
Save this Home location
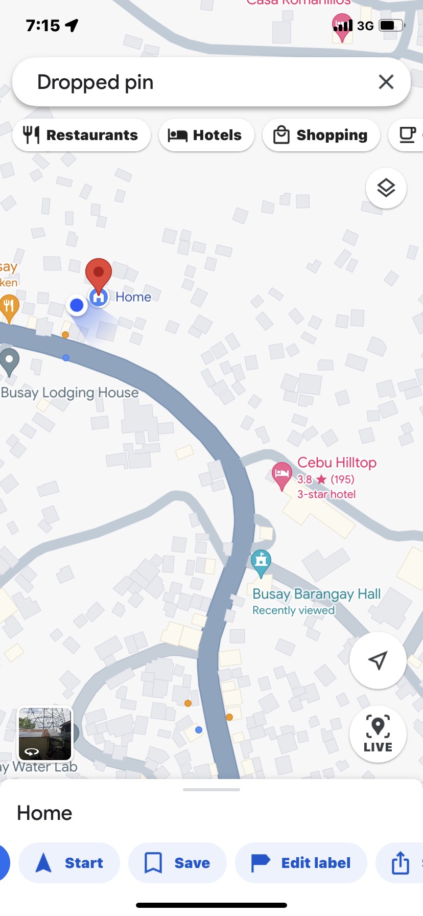177,863
